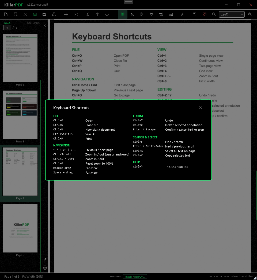Click the resize grip in bottom-right corner
Image resolution: width=257 pixels, height=280 pixels.
pyautogui.click(x=255, y=278)
